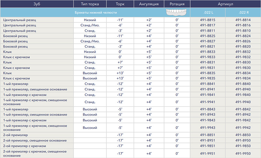Select article number 491-9851
Image resolution: width=261 pixels, height=158 pixels.
click(x=207, y=146)
